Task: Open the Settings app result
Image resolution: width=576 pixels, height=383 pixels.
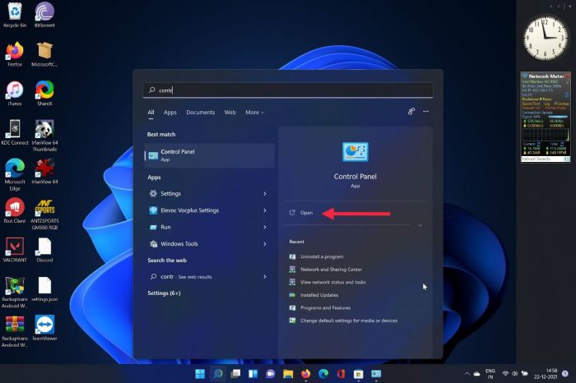Action: tap(209, 193)
